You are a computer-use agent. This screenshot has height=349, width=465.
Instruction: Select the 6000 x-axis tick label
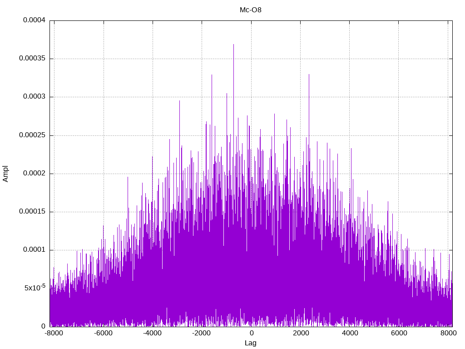[x=399, y=333]
